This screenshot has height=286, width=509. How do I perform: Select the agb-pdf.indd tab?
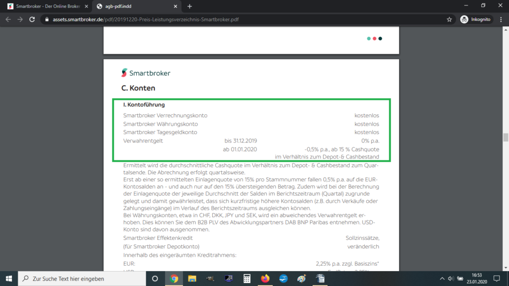136,6
